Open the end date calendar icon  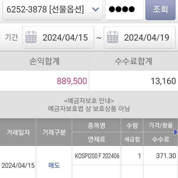(x=112, y=37)
